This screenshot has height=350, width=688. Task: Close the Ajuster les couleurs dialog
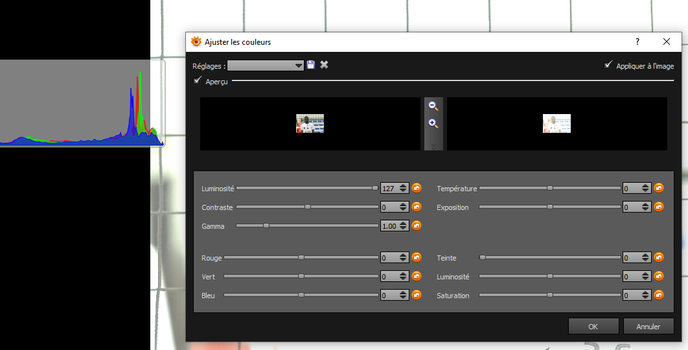pos(667,41)
